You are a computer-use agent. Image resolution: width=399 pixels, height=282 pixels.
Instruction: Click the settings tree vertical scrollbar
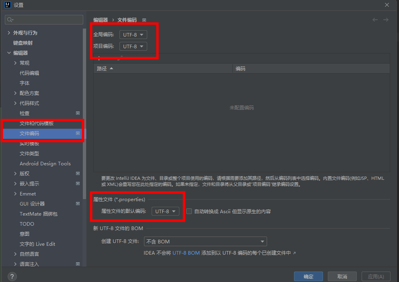[x=84, y=114]
